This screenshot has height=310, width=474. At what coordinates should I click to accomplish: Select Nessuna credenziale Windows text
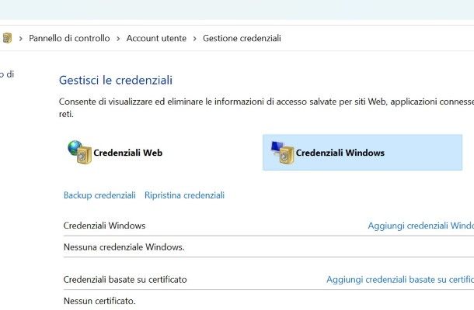pos(124,247)
